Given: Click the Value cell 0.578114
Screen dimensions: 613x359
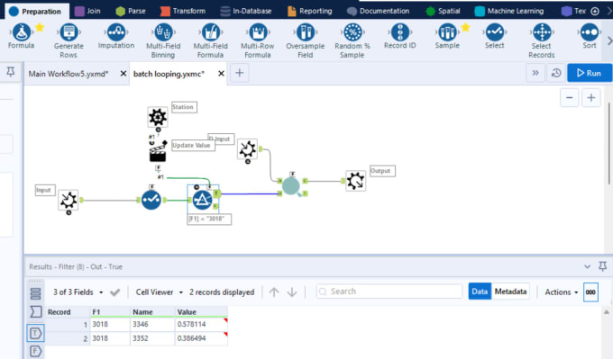Looking at the screenshot, I should click(201, 324).
